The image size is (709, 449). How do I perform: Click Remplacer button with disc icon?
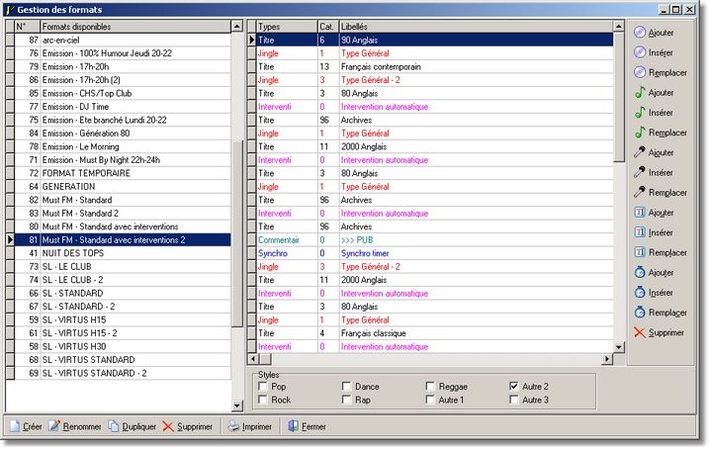pos(661,72)
